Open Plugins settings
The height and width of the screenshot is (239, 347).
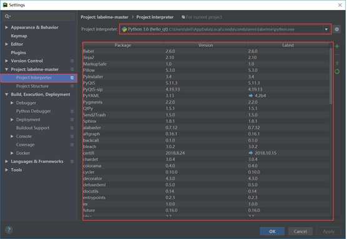click(x=18, y=52)
